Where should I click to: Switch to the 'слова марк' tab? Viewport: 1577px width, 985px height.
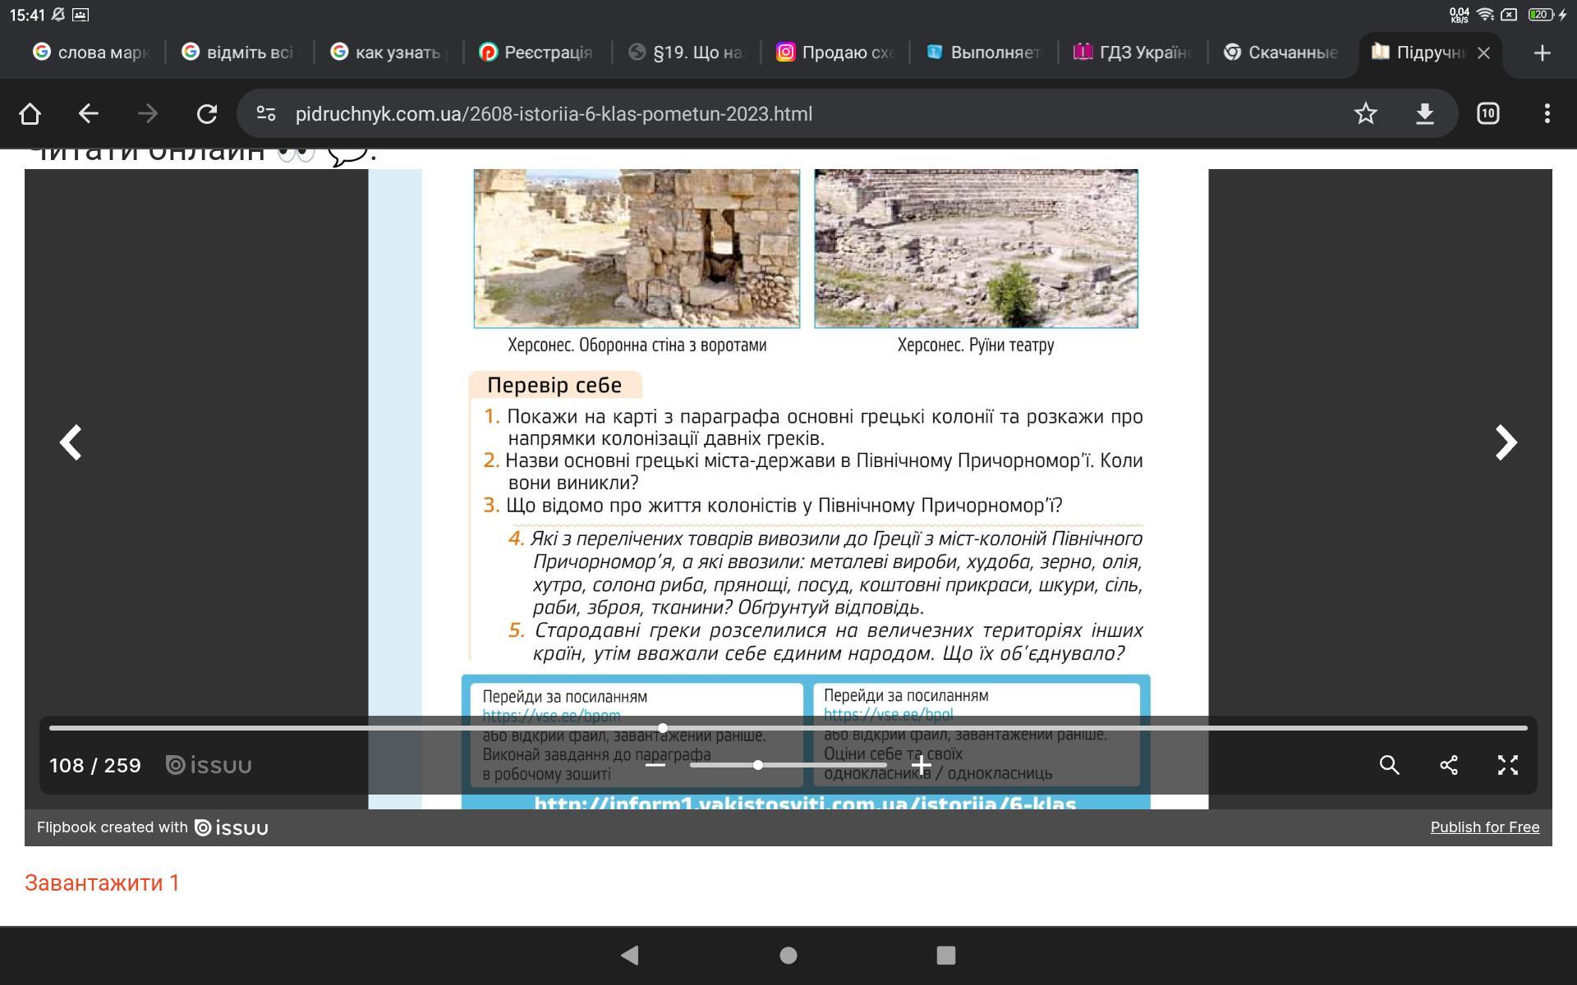pos(90,53)
